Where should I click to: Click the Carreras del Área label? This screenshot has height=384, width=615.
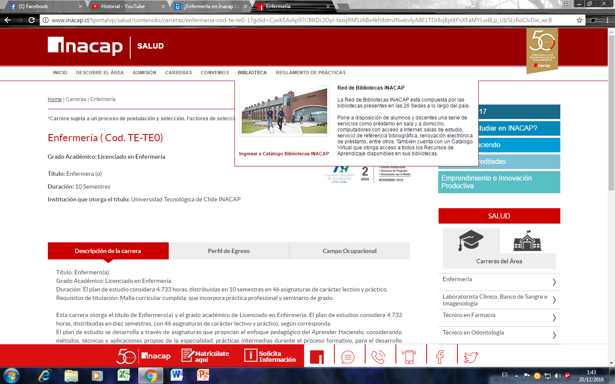pyautogui.click(x=499, y=261)
